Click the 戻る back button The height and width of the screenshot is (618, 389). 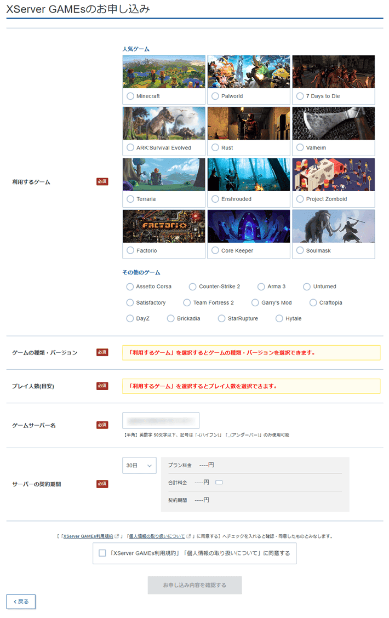(21, 602)
